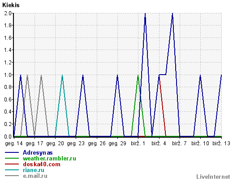Viewport: 233px width, 181px height.
Task: Click the 2.0 y-axis value label
Action: [8, 13]
